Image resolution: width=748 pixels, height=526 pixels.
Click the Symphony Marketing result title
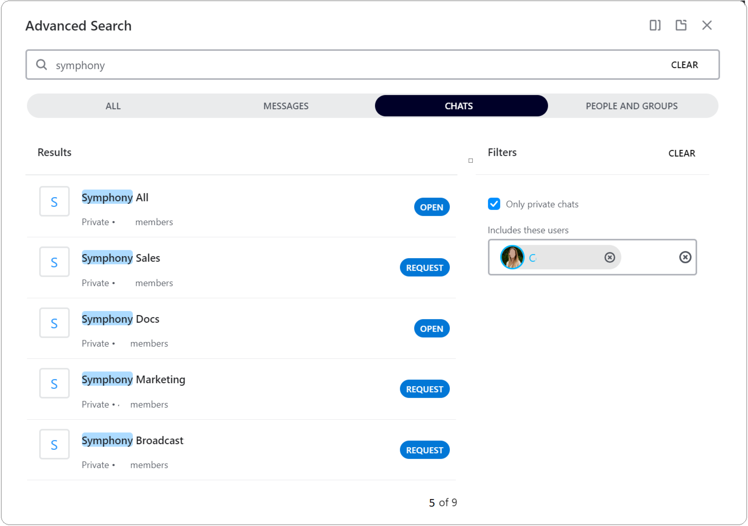tap(133, 379)
